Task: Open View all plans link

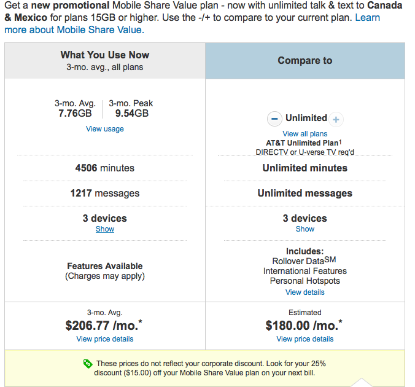Action: (305, 134)
